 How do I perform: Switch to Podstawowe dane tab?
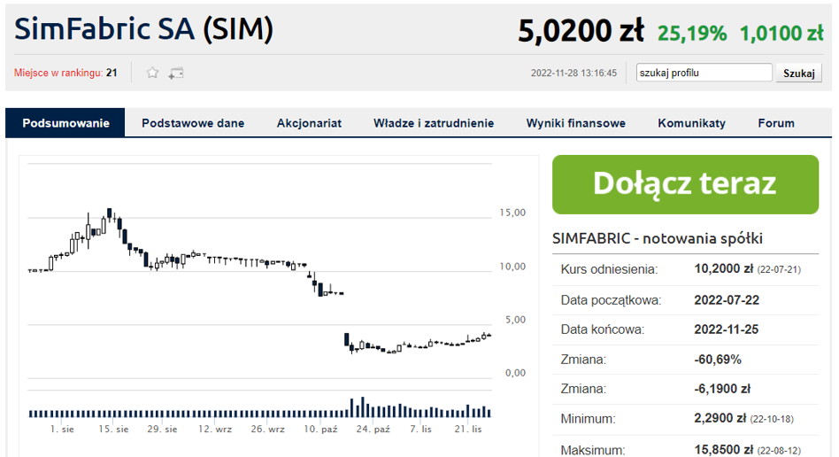(x=193, y=123)
